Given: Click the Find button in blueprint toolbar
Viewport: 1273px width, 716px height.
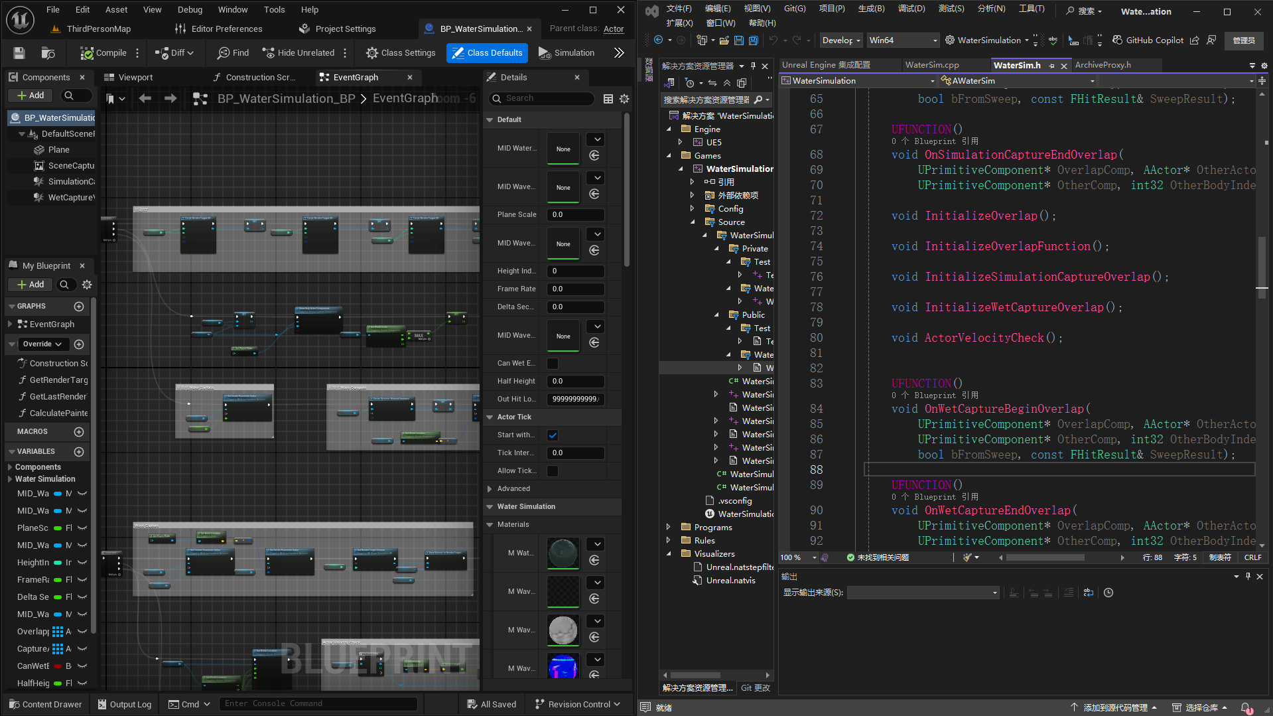Looking at the screenshot, I should 233,53.
